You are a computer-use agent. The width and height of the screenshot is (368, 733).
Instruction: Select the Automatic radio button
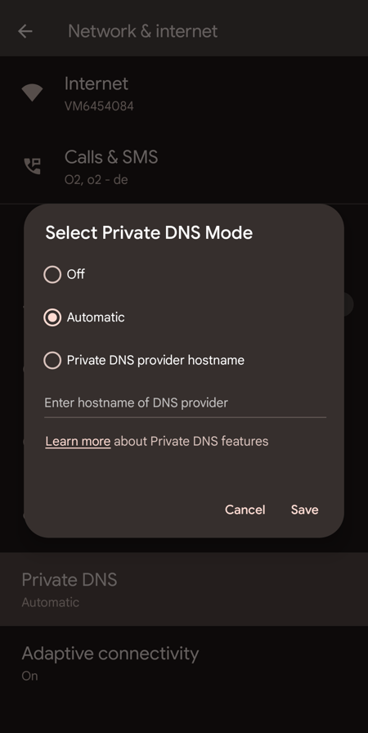coord(52,317)
